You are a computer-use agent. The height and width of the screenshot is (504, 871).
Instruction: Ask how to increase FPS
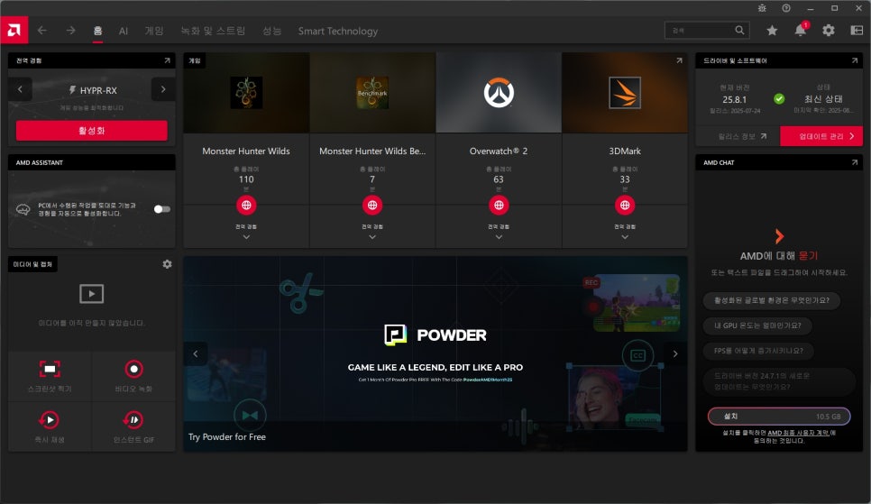click(759, 351)
